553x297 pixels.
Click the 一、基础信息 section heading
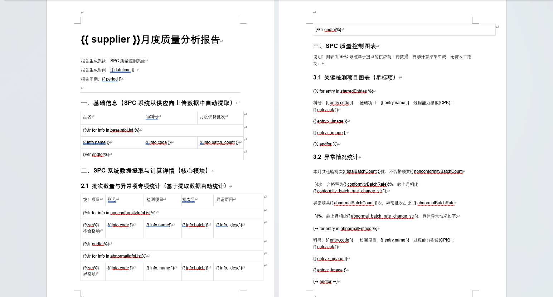pos(157,103)
